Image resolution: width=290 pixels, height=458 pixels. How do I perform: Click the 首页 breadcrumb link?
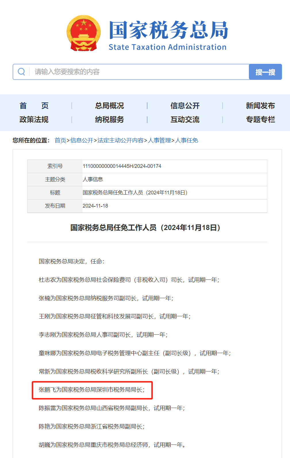60,140
